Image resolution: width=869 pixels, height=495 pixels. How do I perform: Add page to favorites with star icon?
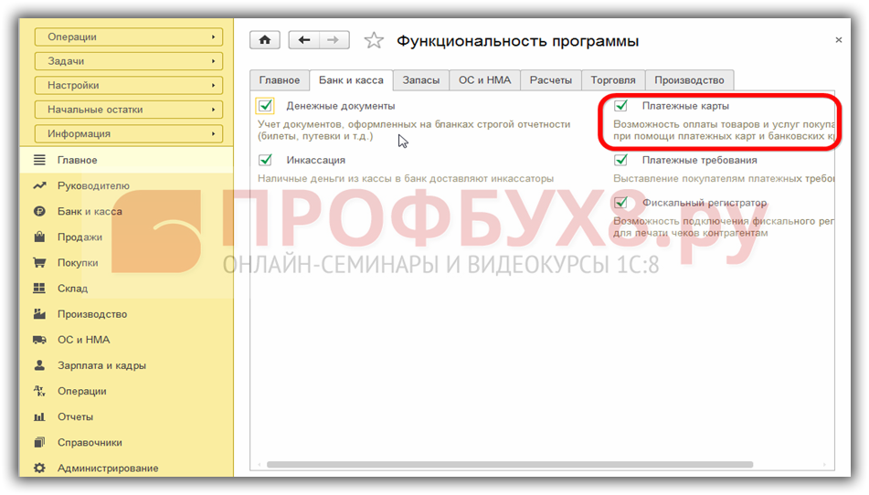373,41
